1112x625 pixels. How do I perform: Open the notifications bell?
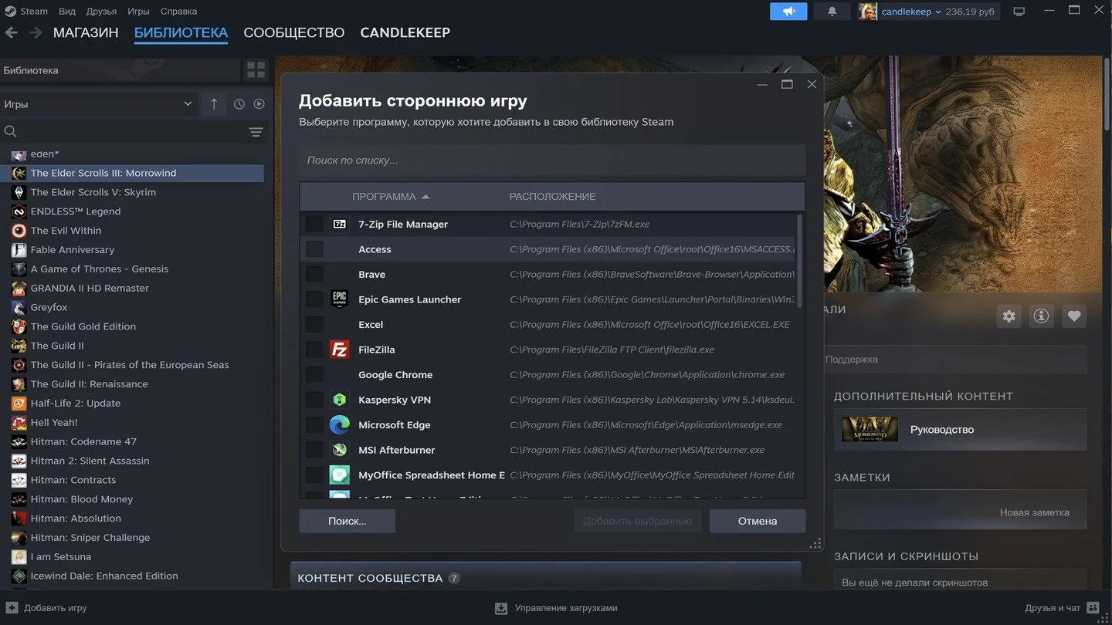point(832,12)
